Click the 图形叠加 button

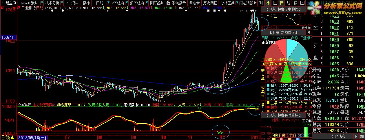click(157, 3)
